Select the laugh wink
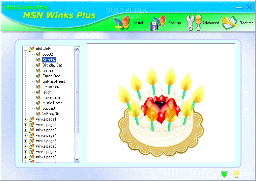Viewport: 256px width, 181px height. (47, 92)
